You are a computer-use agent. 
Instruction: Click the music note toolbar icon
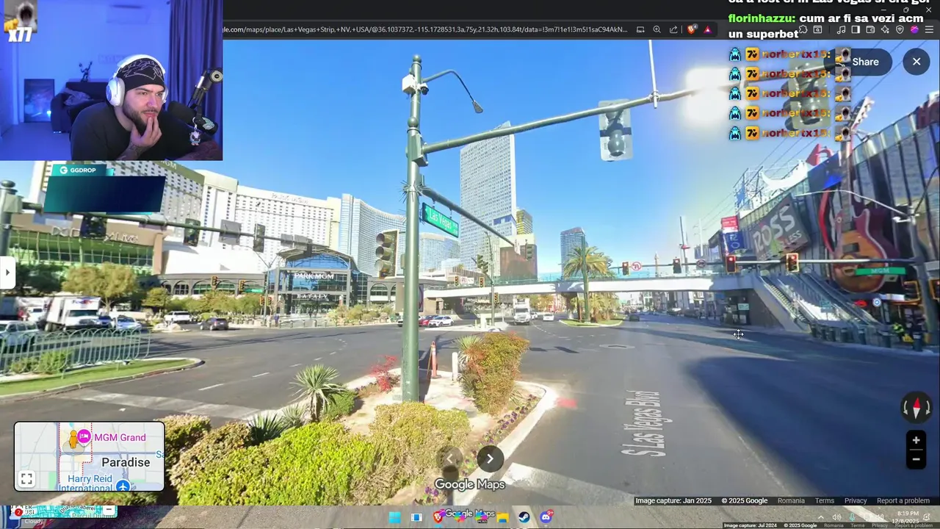point(841,29)
